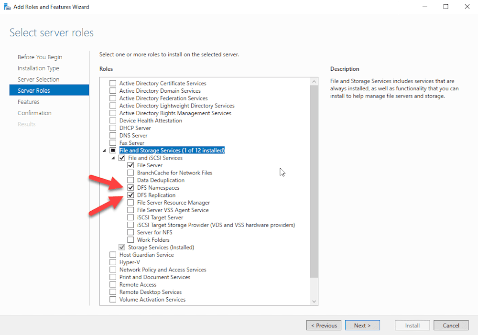Uncheck the File Server checkbox
Viewport: 478px width, 335px height.
click(130, 165)
